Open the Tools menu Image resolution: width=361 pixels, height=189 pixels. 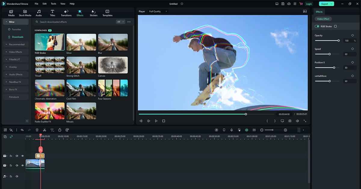(x=54, y=4)
